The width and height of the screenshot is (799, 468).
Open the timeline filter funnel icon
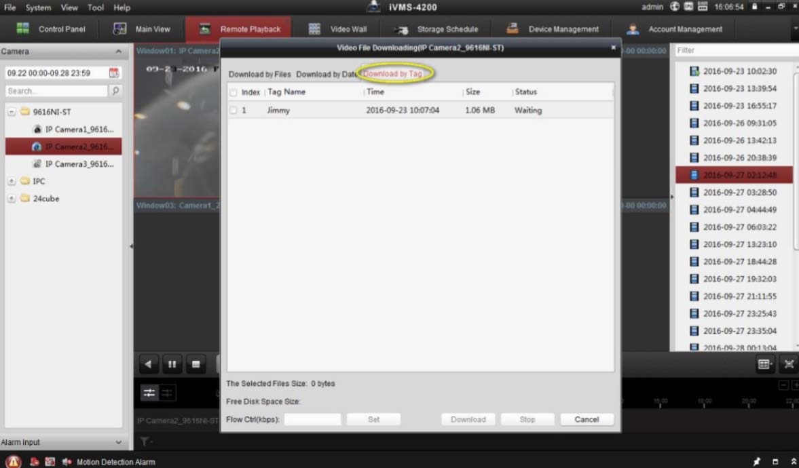tap(145, 442)
